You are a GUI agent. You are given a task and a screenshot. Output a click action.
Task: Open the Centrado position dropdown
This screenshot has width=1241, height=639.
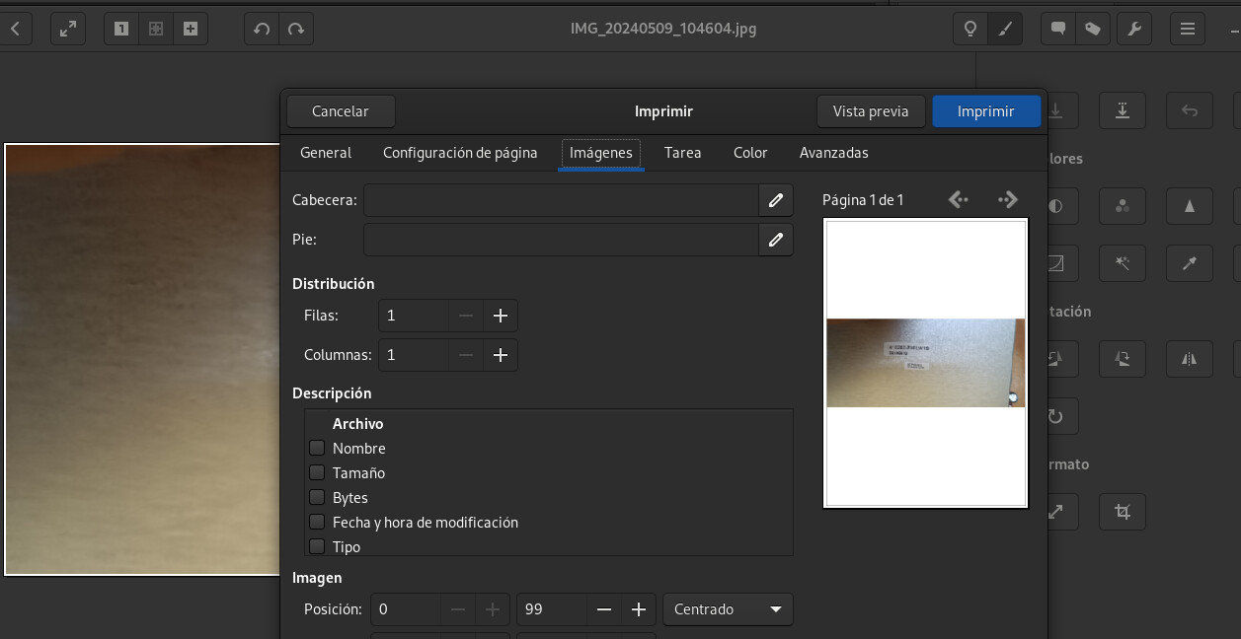pyautogui.click(x=729, y=609)
